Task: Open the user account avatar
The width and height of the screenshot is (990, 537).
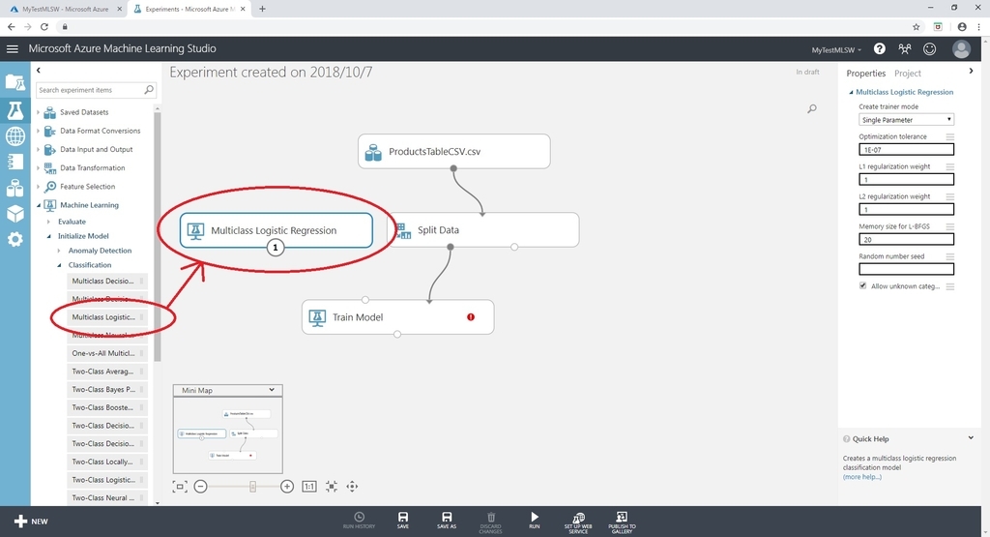Action: click(x=962, y=48)
